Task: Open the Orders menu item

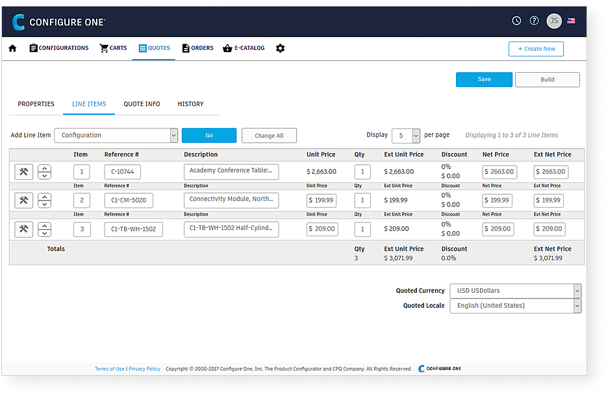Action: 197,48
